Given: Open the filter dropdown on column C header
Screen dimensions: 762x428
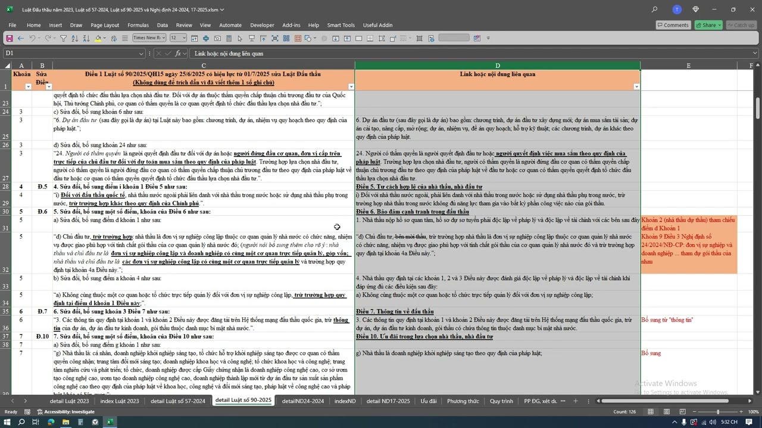Looking at the screenshot, I should pyautogui.click(x=351, y=87).
